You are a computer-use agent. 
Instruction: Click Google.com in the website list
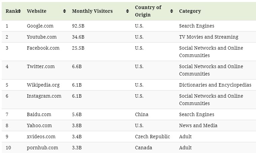pyautogui.click(x=40, y=26)
